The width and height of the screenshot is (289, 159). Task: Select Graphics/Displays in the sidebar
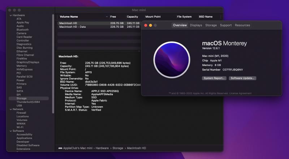pyautogui.click(x=28, y=62)
